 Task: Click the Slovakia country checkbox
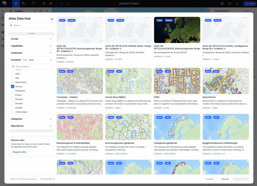click(x=13, y=104)
